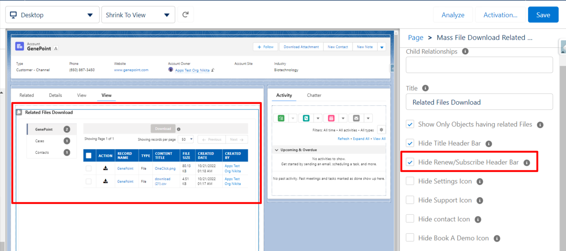
Task: Open the hierarchy icon beside the GenePoint title
Action: click(x=56, y=48)
